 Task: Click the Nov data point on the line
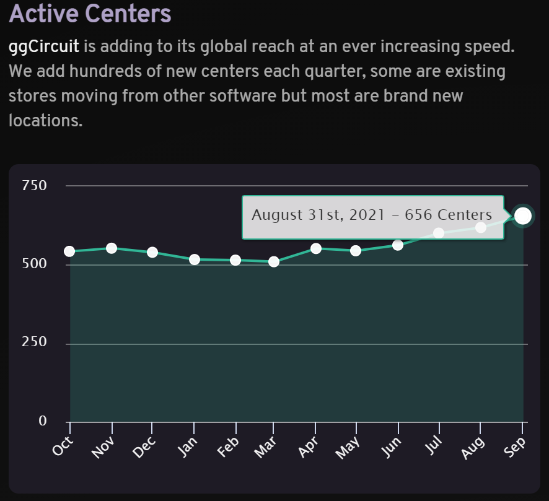(x=112, y=248)
